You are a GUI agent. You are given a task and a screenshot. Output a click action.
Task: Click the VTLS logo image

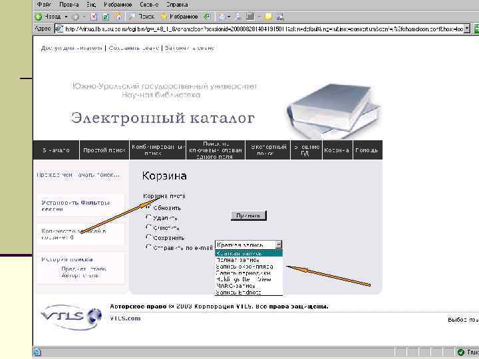tap(71, 317)
